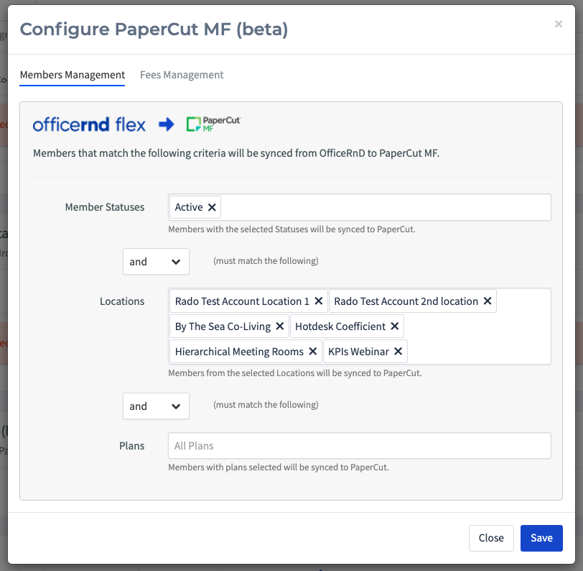Image resolution: width=583 pixels, height=571 pixels.
Task: Open the All Plans field
Action: [x=360, y=445]
